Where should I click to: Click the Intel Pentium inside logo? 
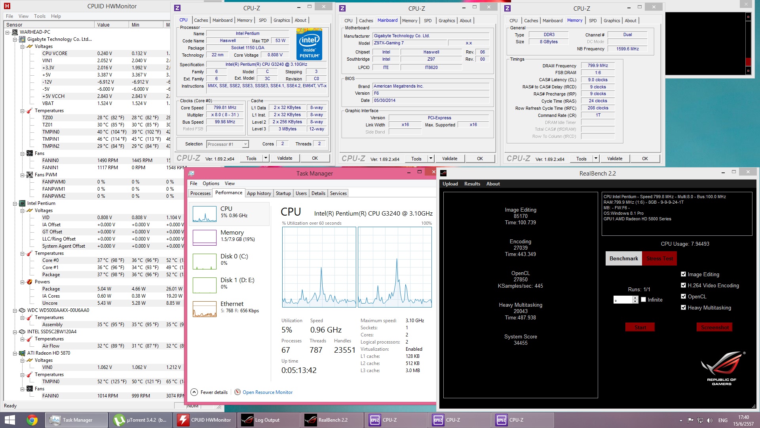309,44
